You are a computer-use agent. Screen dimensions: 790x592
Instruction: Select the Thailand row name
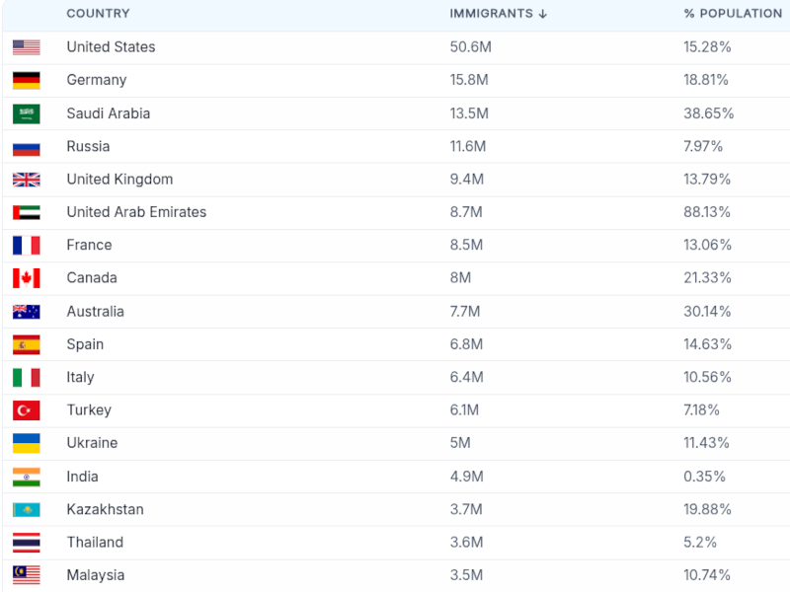tap(95, 542)
